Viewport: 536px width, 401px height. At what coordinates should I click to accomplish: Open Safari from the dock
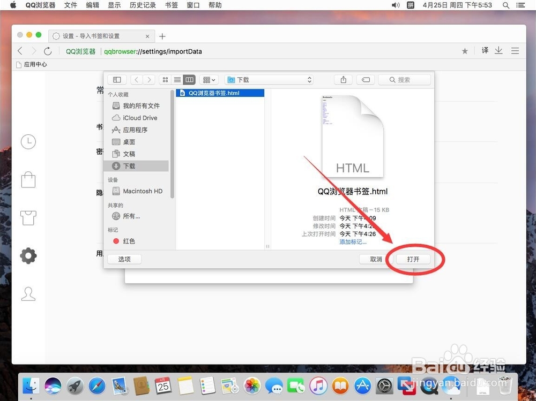pos(97,386)
